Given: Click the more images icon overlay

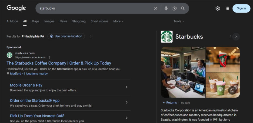Looking at the screenshot, I should point(232,90).
